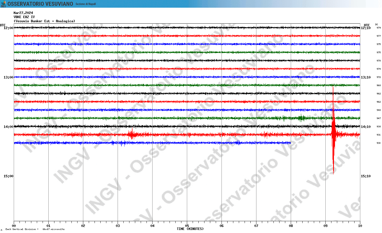Select '(Vesuvio Bunker Est - Analogica)' station name
Viewport: 382px width, 233px height.
click(x=44, y=21)
